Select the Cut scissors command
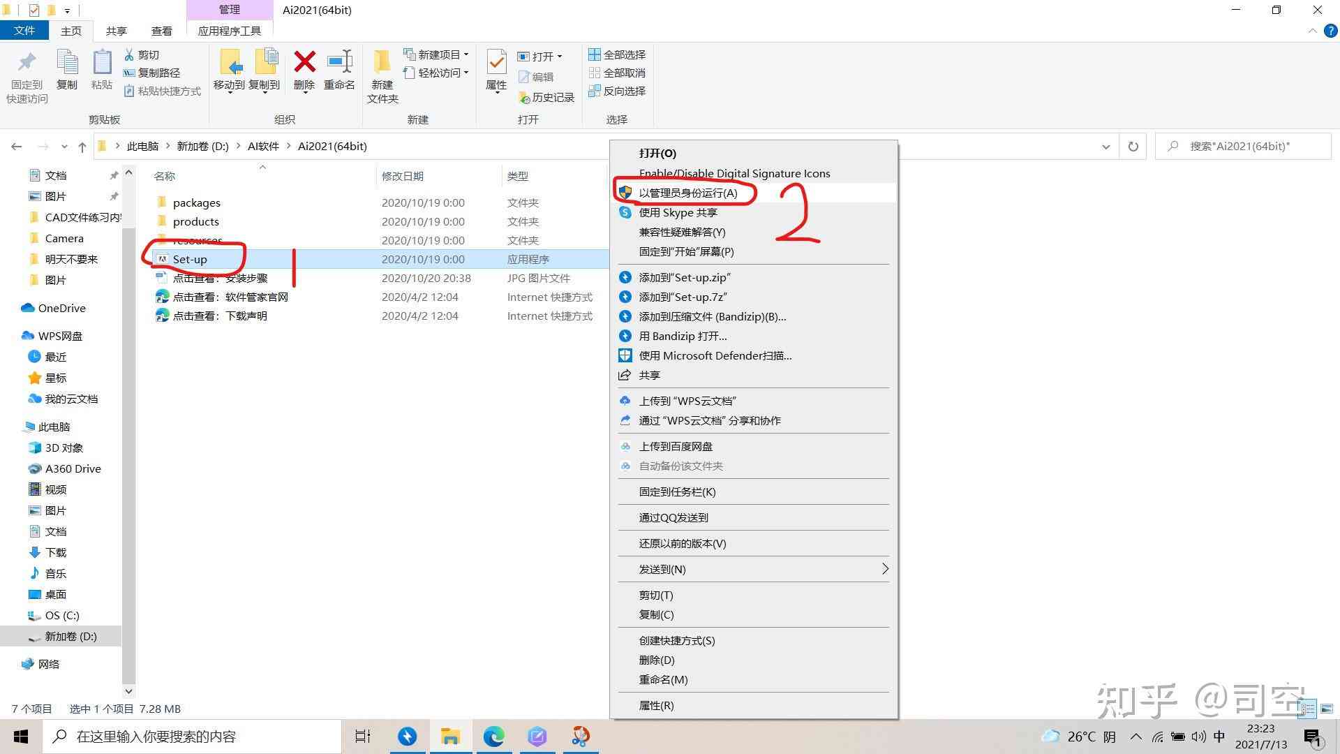This screenshot has height=754, width=1340. [142, 54]
